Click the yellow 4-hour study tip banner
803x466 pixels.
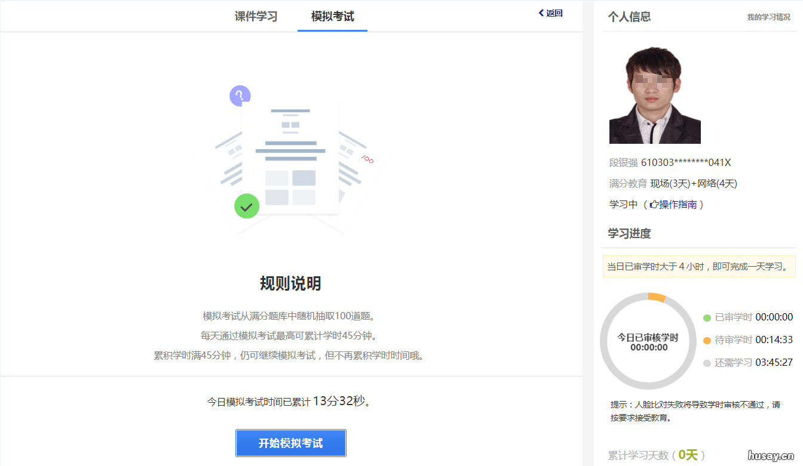tap(699, 266)
